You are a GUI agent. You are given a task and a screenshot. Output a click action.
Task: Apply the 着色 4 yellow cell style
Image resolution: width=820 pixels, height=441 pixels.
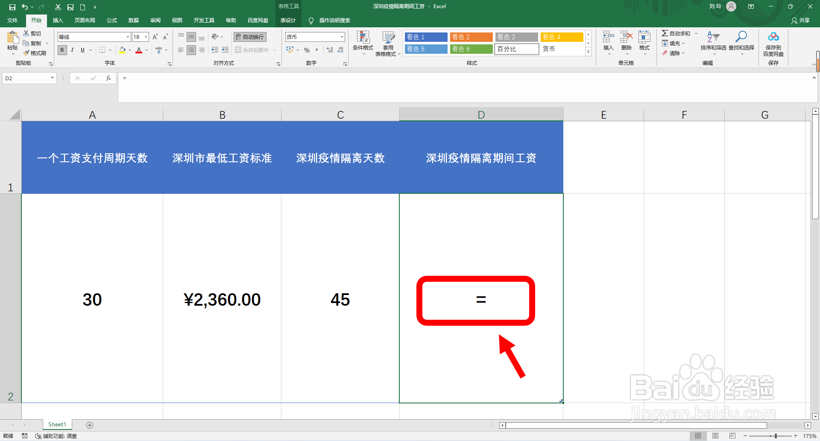coord(562,37)
